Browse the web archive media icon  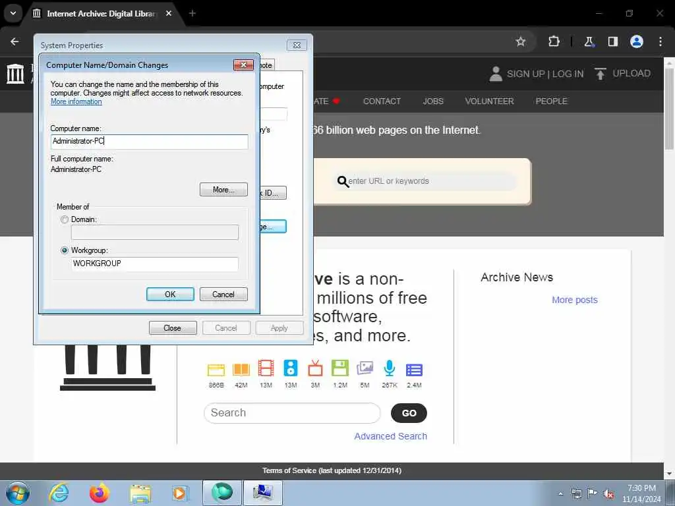click(216, 370)
